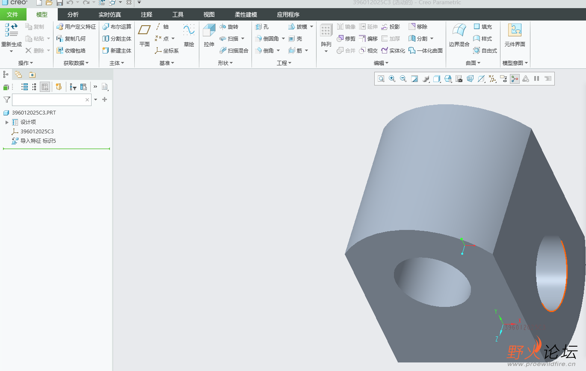Image resolution: width=586 pixels, height=371 pixels.
Task: Click the Repaint icon in graphics toolbar
Action: click(414, 79)
